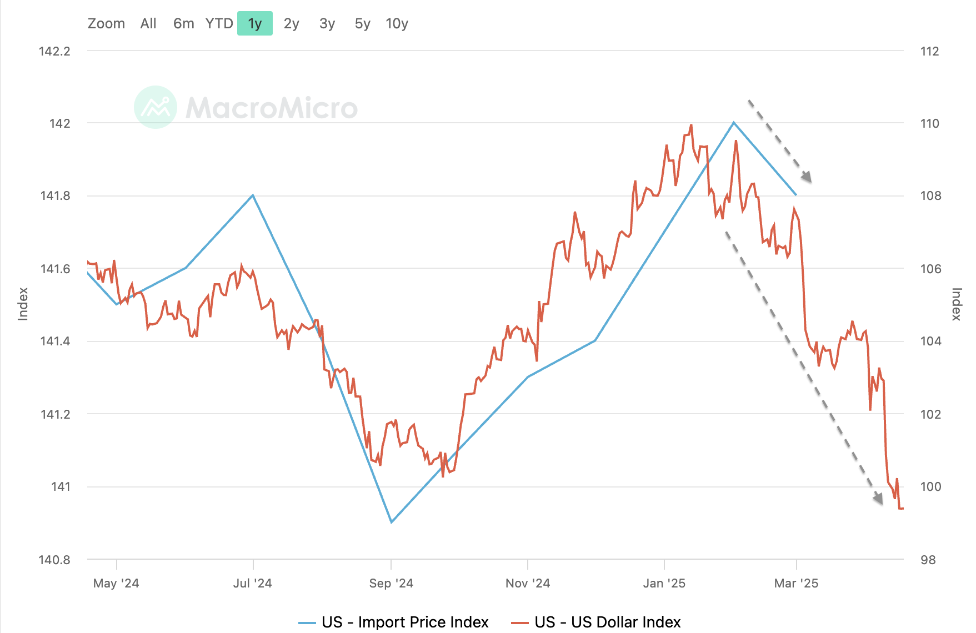Choose the 2y zoom range
Viewport: 976px width, 633px height.
tap(291, 24)
